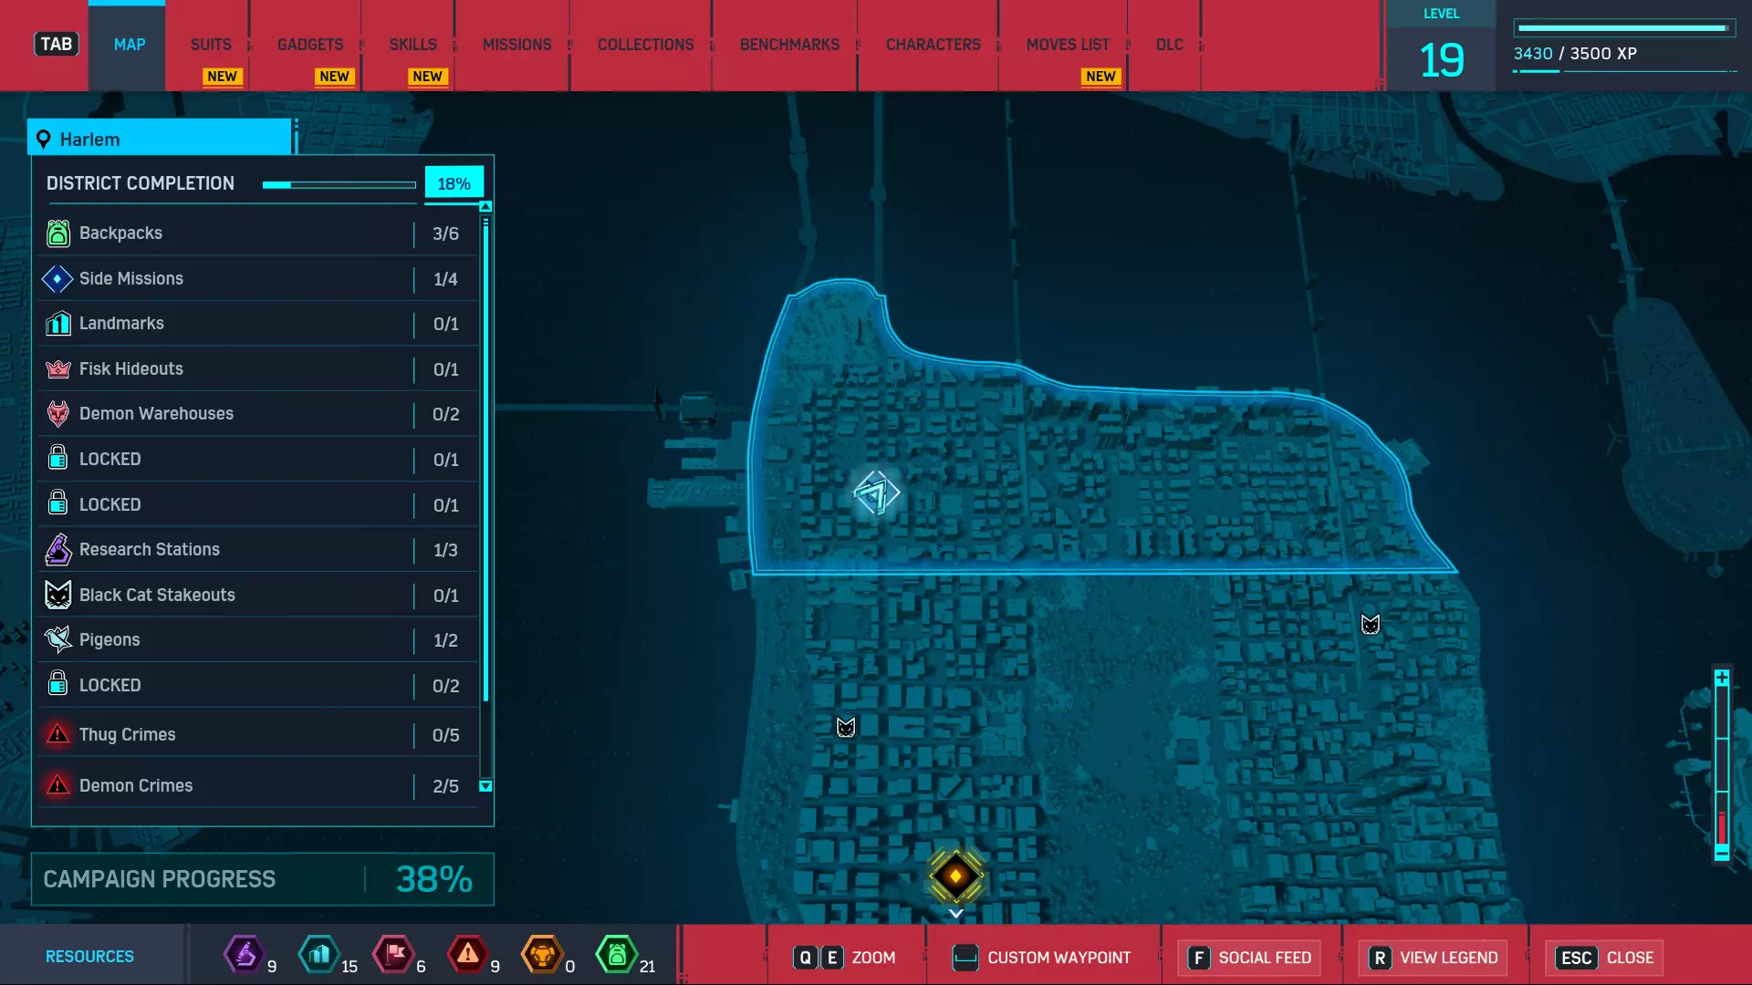
Task: Click the Fisk Hideouts crown icon
Action: tap(57, 369)
